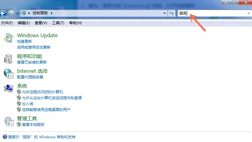Click the Internet 选项 globe icon

(x=8, y=74)
